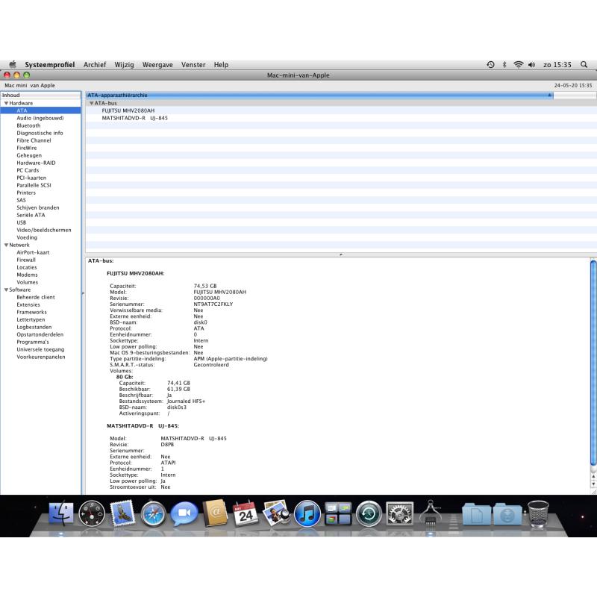Select Voorkeurenpanelen in sidebar
This screenshot has width=597, height=597.
[41, 357]
